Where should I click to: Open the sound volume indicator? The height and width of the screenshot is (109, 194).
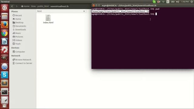178,2
